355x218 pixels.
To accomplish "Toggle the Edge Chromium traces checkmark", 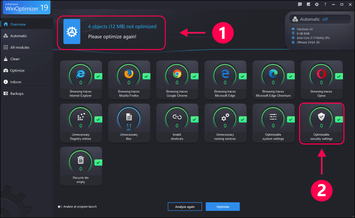I will tap(291, 76).
